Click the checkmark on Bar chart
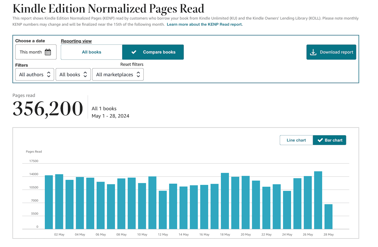 (320, 140)
